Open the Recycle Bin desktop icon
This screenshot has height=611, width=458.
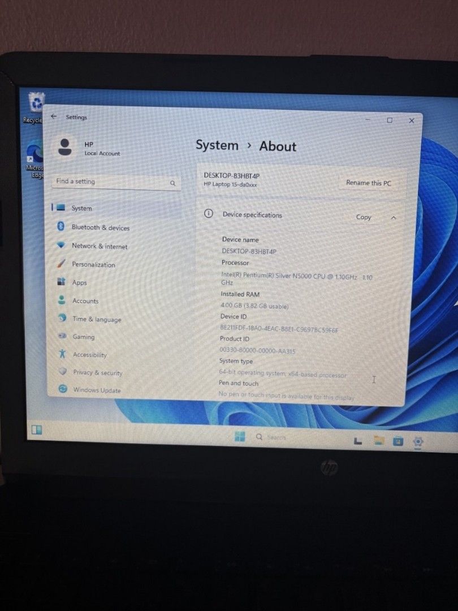tap(35, 107)
